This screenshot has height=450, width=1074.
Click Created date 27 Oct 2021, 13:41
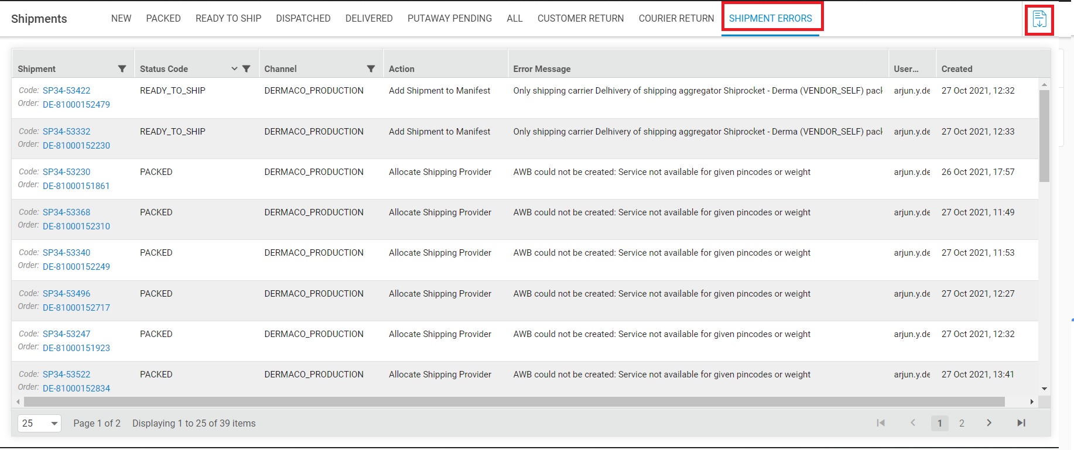[x=978, y=375]
